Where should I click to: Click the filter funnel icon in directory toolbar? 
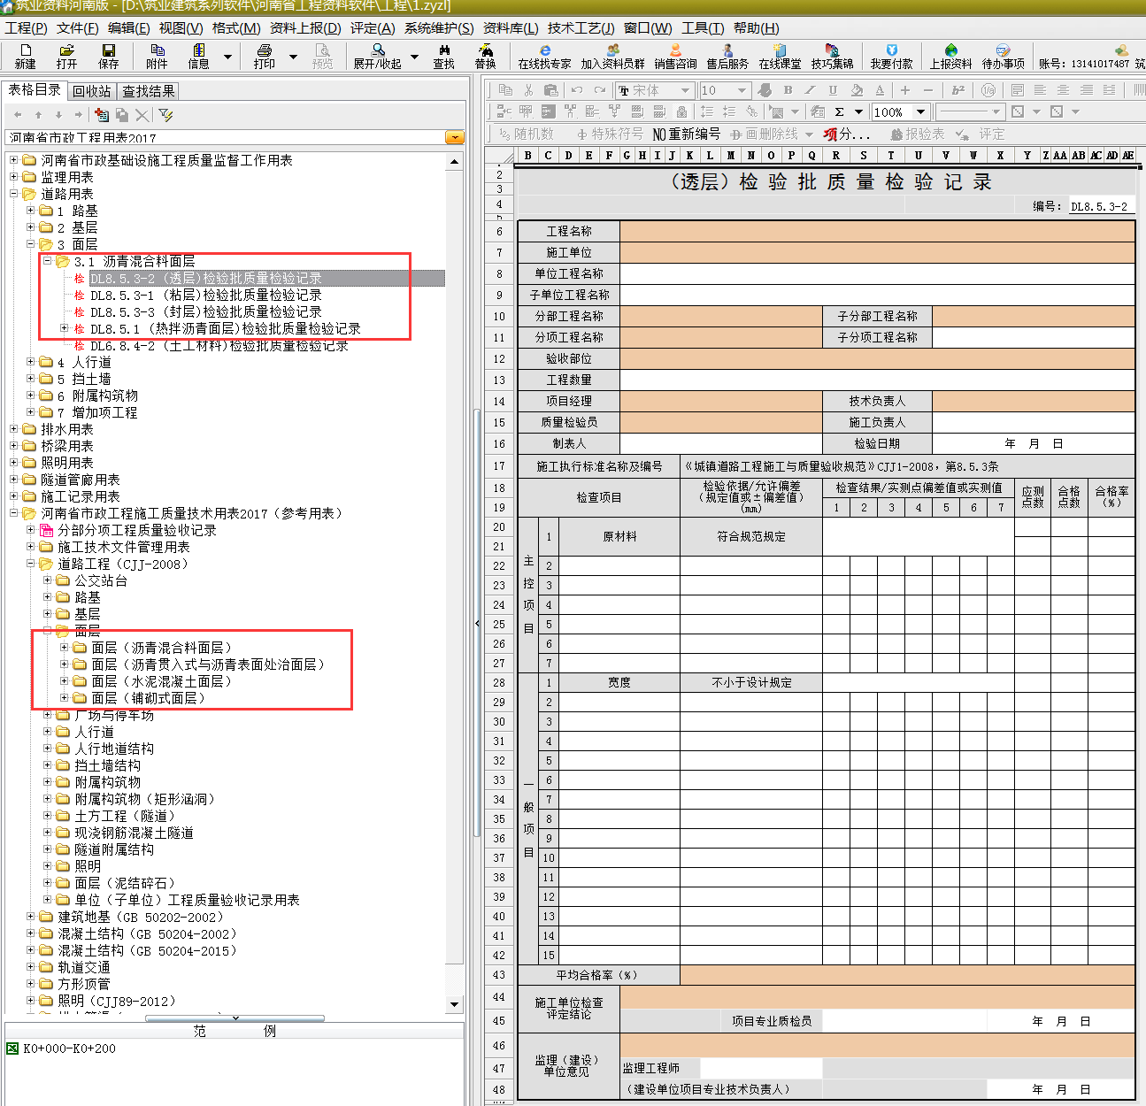165,115
